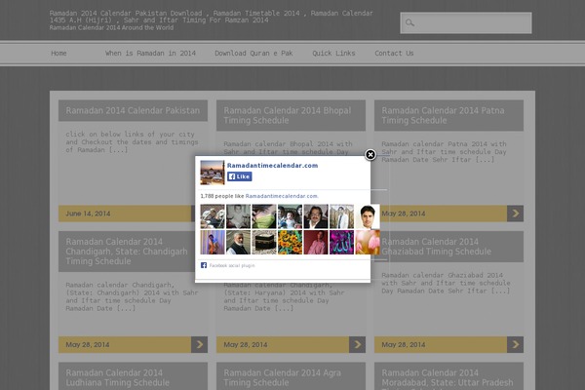Open 'Ramadan Calendar 2014 Ghaziabad Timing Schedule' title
585x390 pixels.
click(436, 247)
